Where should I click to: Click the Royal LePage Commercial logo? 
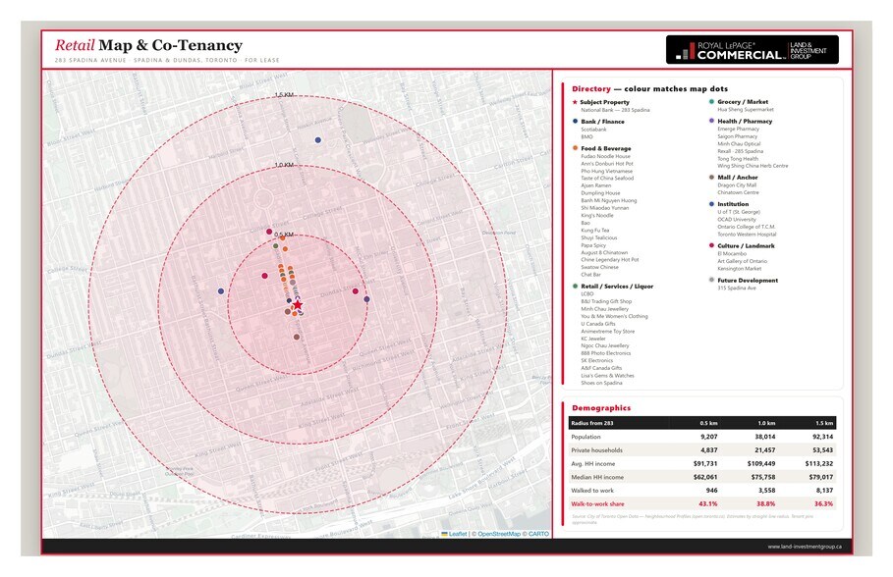752,49
